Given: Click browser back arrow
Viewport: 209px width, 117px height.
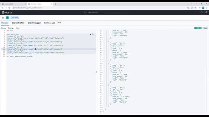Looking at the screenshot, I should 2,8.
